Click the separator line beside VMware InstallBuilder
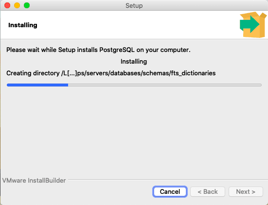The image size is (268, 205). pyautogui.click(x=168, y=180)
